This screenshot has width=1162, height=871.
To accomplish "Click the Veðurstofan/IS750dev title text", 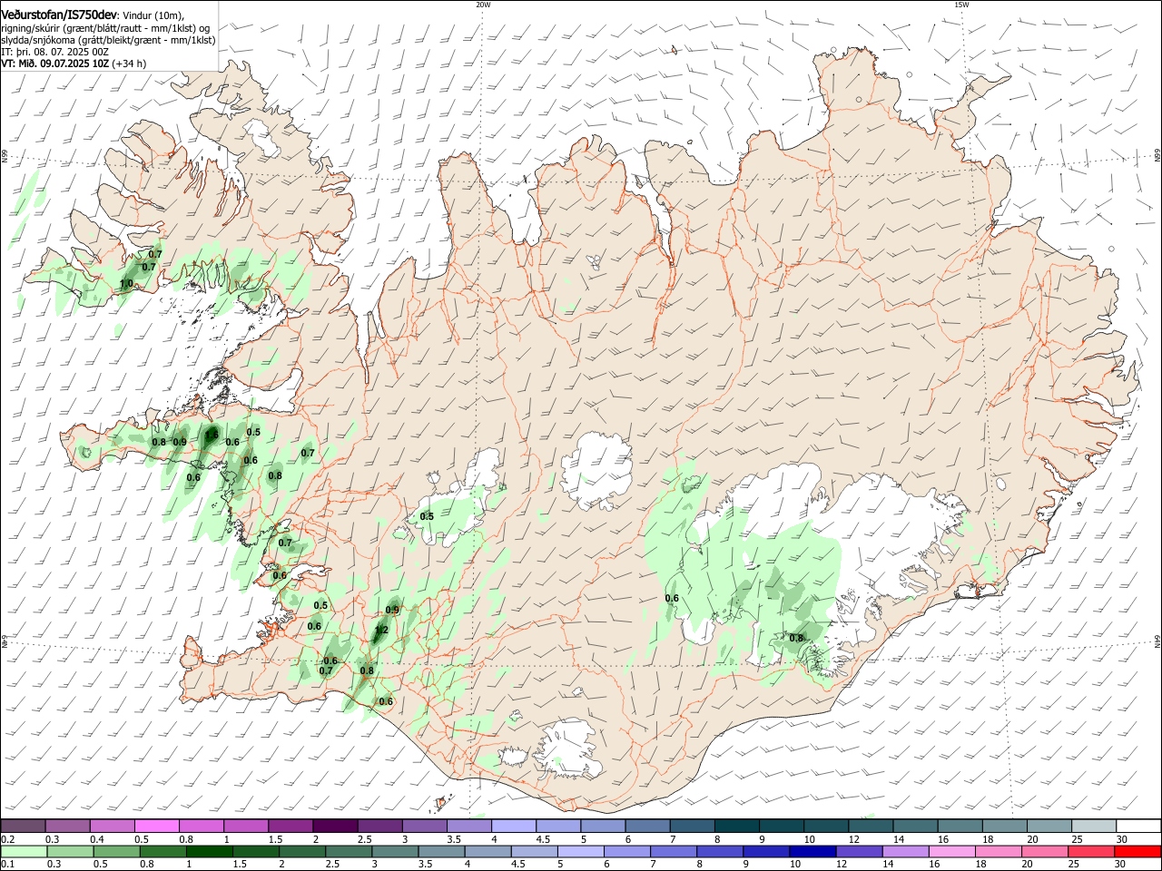I will [59, 15].
